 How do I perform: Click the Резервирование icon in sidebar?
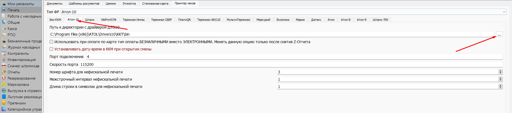pos(4,78)
